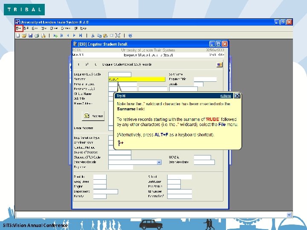Click the NI number input field

[180, 192]
